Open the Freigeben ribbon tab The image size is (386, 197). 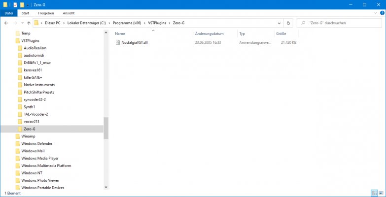coord(46,13)
